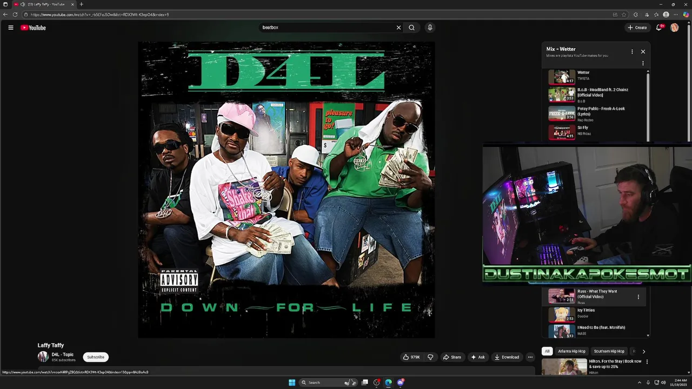Select the Southern Hip Hop chip
Screen dimensions: 692x389
coord(609,351)
